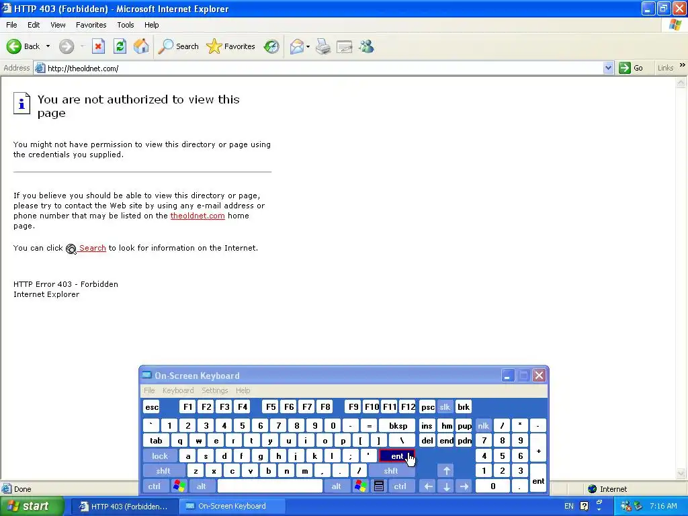Click the Go button
The height and width of the screenshot is (516, 688).
631,68
